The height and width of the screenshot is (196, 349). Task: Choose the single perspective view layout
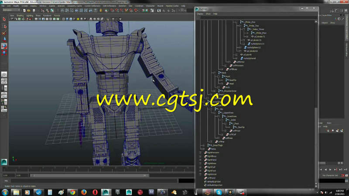point(4,74)
